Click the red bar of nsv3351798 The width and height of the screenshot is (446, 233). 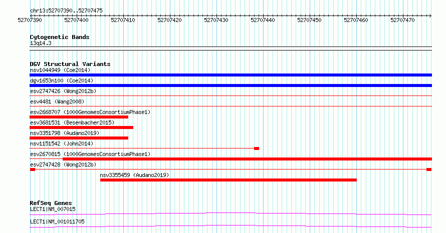click(79, 138)
